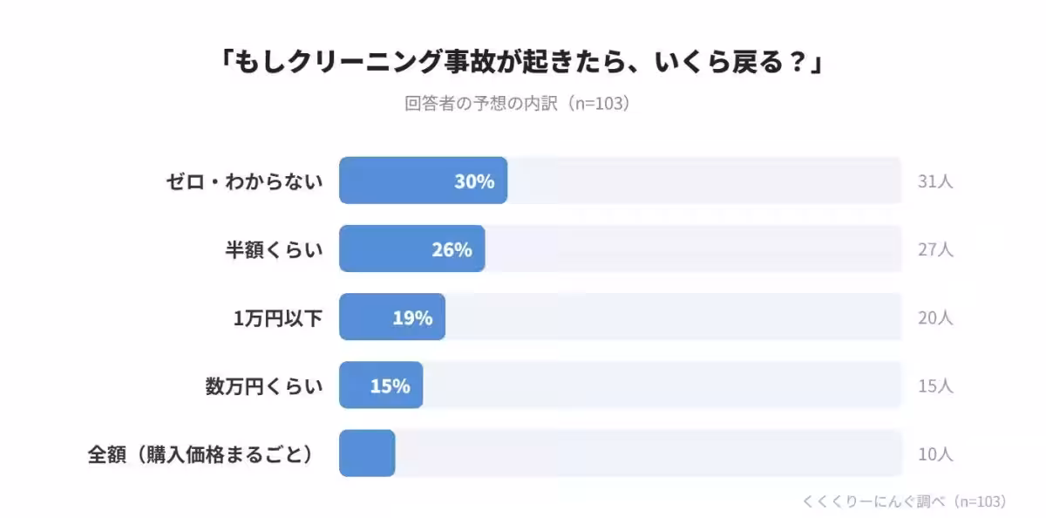Viewport: 1046px width, 518px height.
Task: Click the unlabeled blue bar for 全額
Action: pos(367,453)
